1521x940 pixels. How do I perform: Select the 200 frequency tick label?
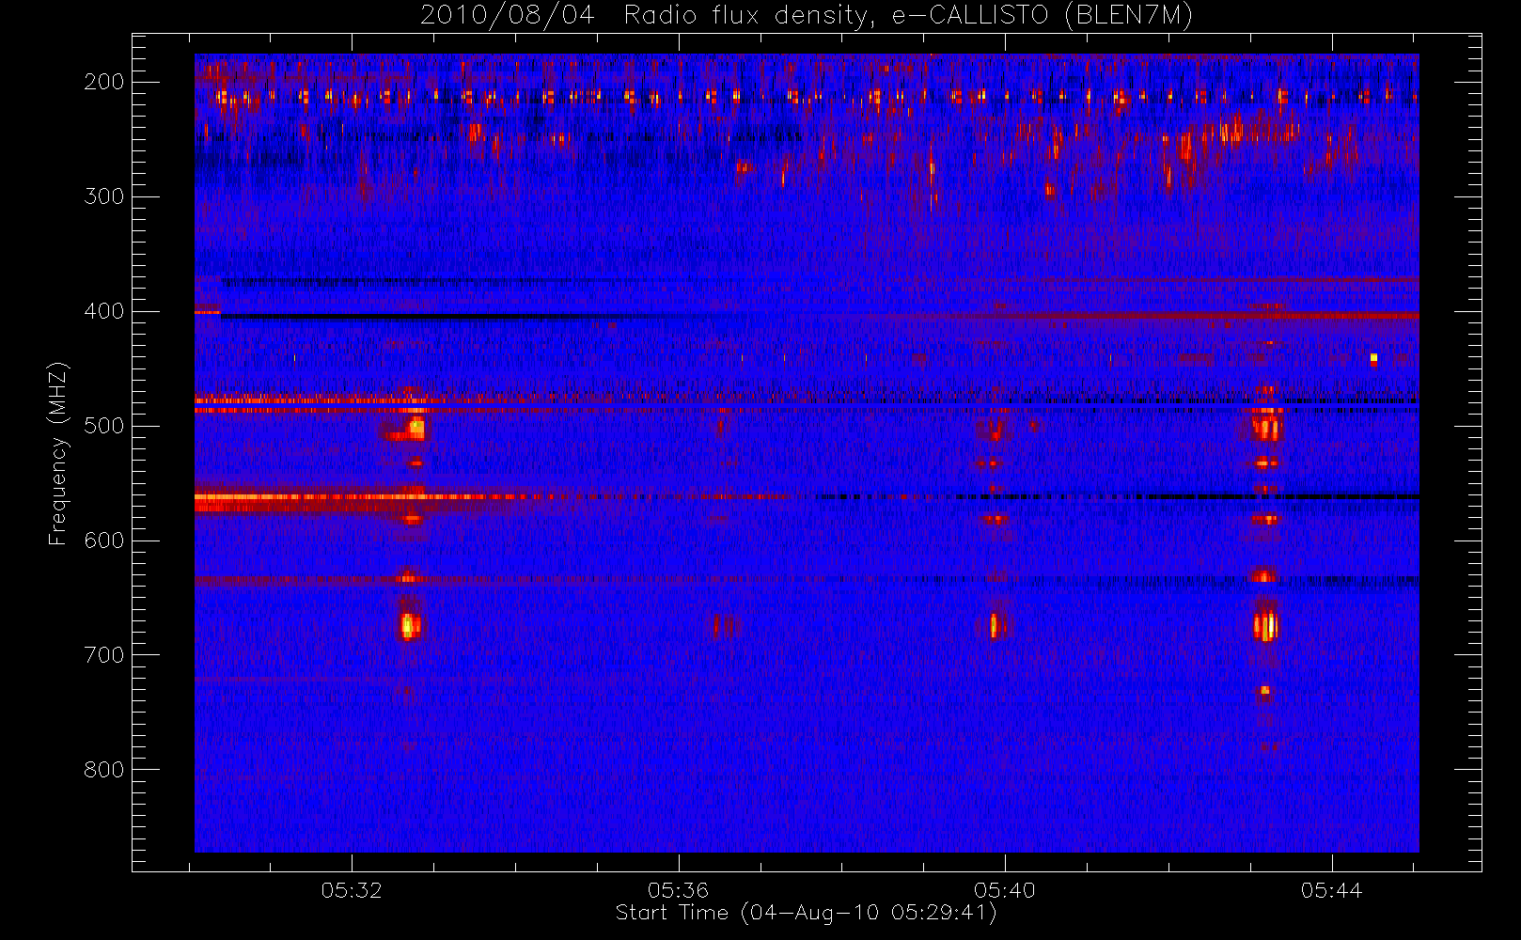(x=104, y=82)
